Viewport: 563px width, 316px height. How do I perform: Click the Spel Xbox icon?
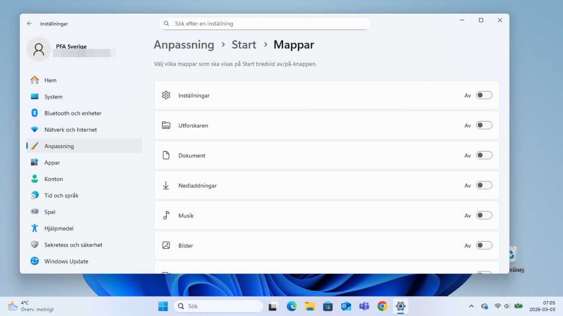[35, 211]
